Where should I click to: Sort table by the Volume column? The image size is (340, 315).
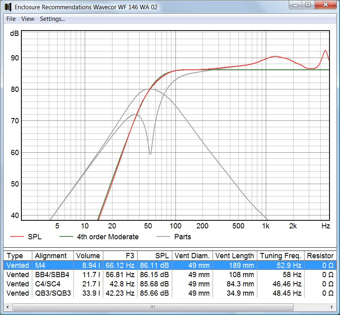tap(88, 256)
